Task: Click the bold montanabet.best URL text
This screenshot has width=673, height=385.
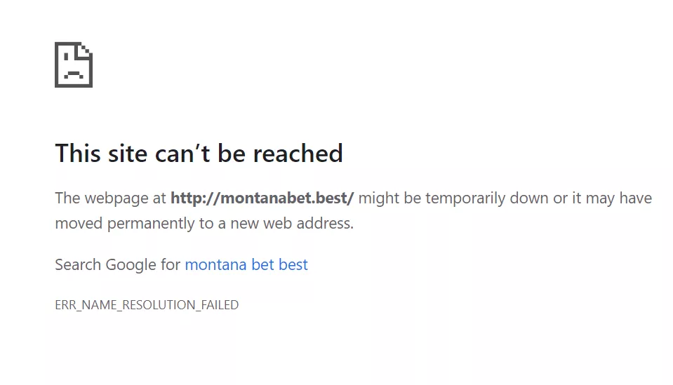Action: [262, 198]
